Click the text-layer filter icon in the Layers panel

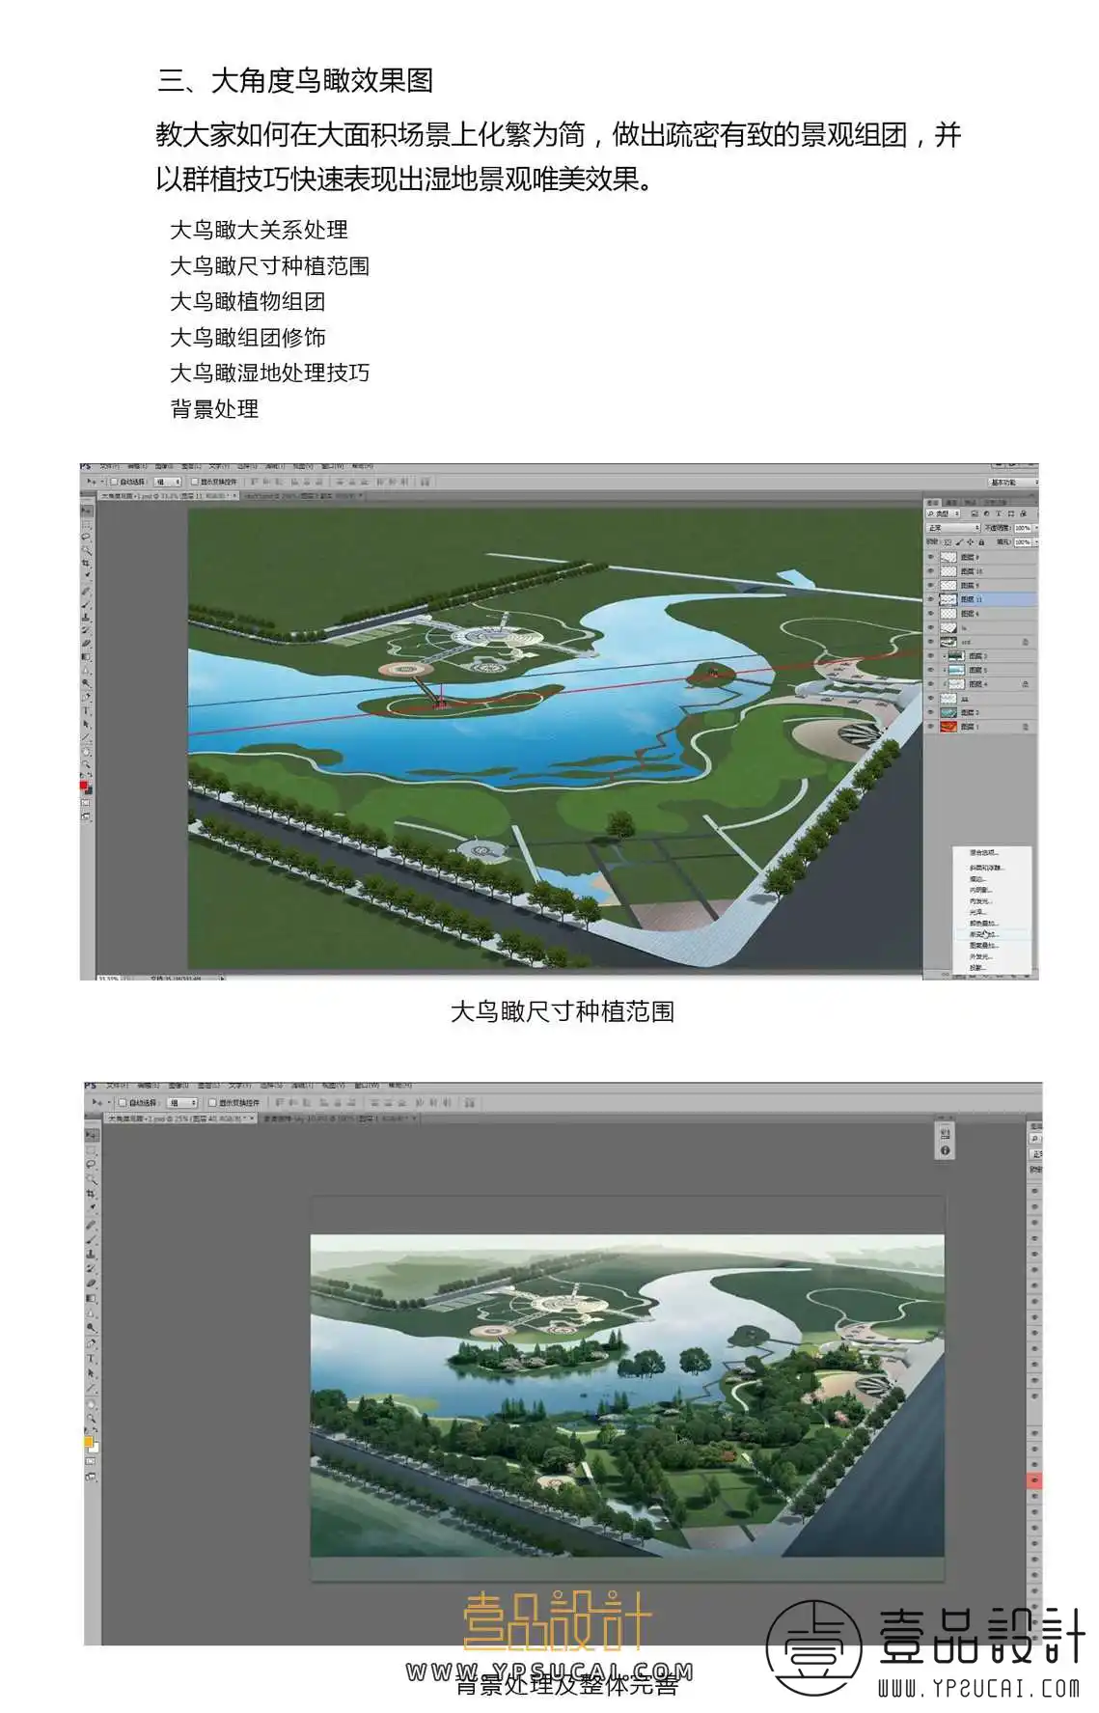[999, 513]
